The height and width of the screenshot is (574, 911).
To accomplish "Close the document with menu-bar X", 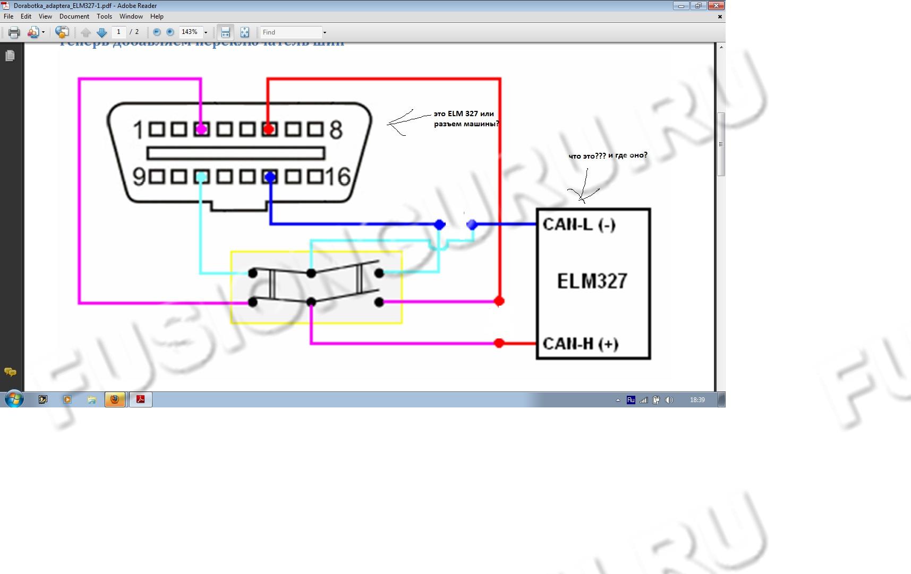I will [x=720, y=17].
